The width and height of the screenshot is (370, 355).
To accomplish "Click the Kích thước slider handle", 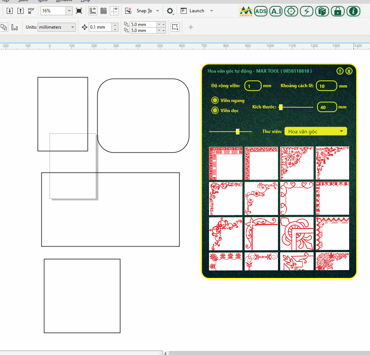I will [281, 107].
